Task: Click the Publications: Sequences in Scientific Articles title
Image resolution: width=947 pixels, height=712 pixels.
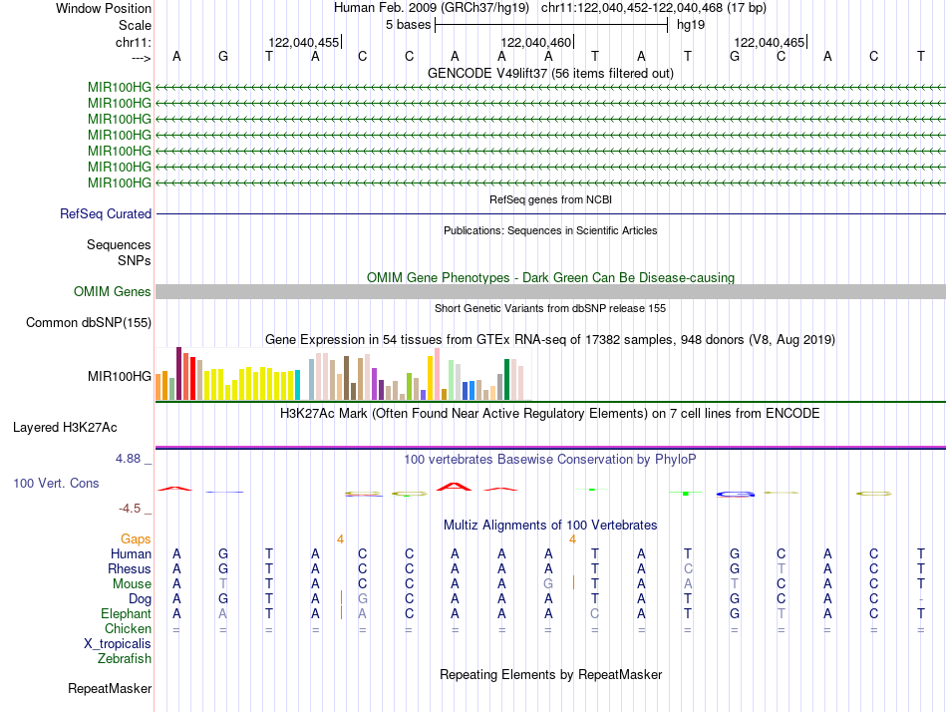Action: pyautogui.click(x=550, y=230)
